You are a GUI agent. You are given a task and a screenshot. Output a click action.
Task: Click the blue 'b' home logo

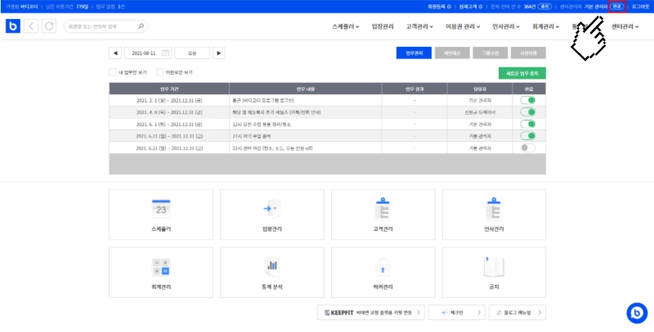click(13, 27)
